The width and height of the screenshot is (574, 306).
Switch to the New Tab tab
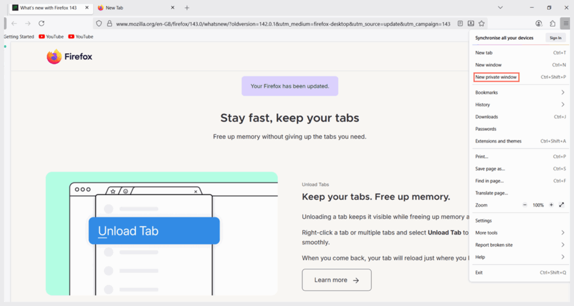pos(136,8)
